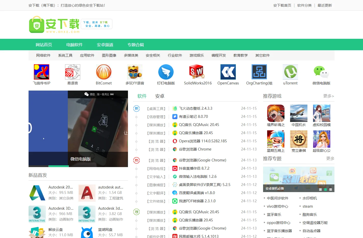Open the steam topic link

[x=308, y=206]
